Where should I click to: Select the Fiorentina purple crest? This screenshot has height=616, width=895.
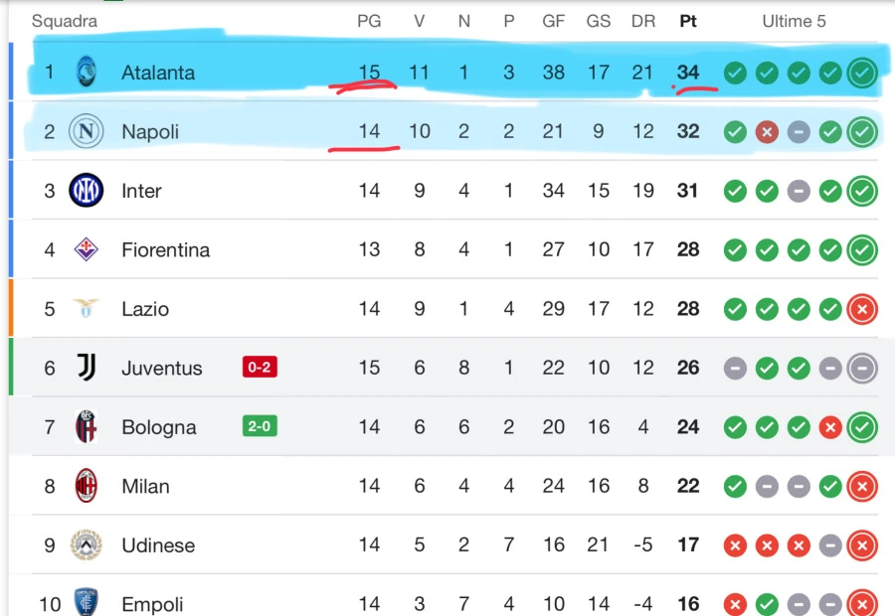pyautogui.click(x=87, y=249)
